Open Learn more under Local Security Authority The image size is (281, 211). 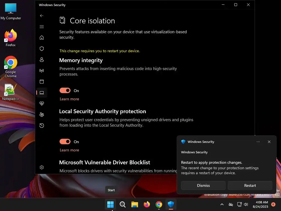(x=69, y=150)
